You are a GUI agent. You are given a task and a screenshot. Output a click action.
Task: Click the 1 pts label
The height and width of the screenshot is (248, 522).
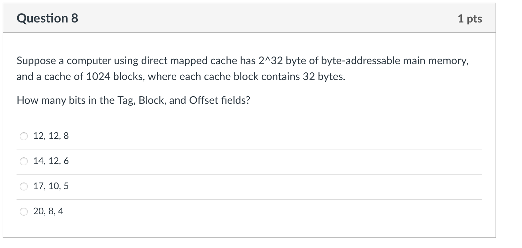pos(470,19)
